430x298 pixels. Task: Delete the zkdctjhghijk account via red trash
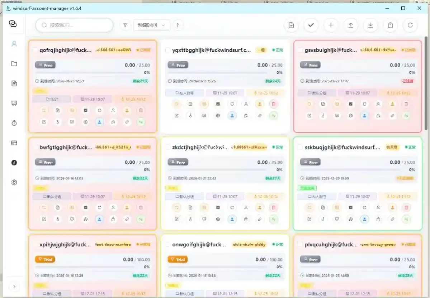[273, 208]
